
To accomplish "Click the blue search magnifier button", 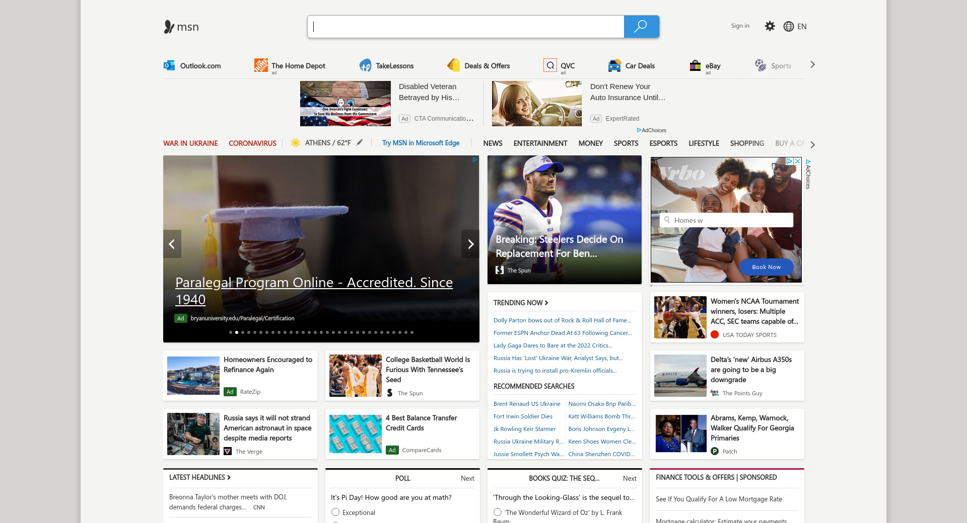I will [x=641, y=27].
